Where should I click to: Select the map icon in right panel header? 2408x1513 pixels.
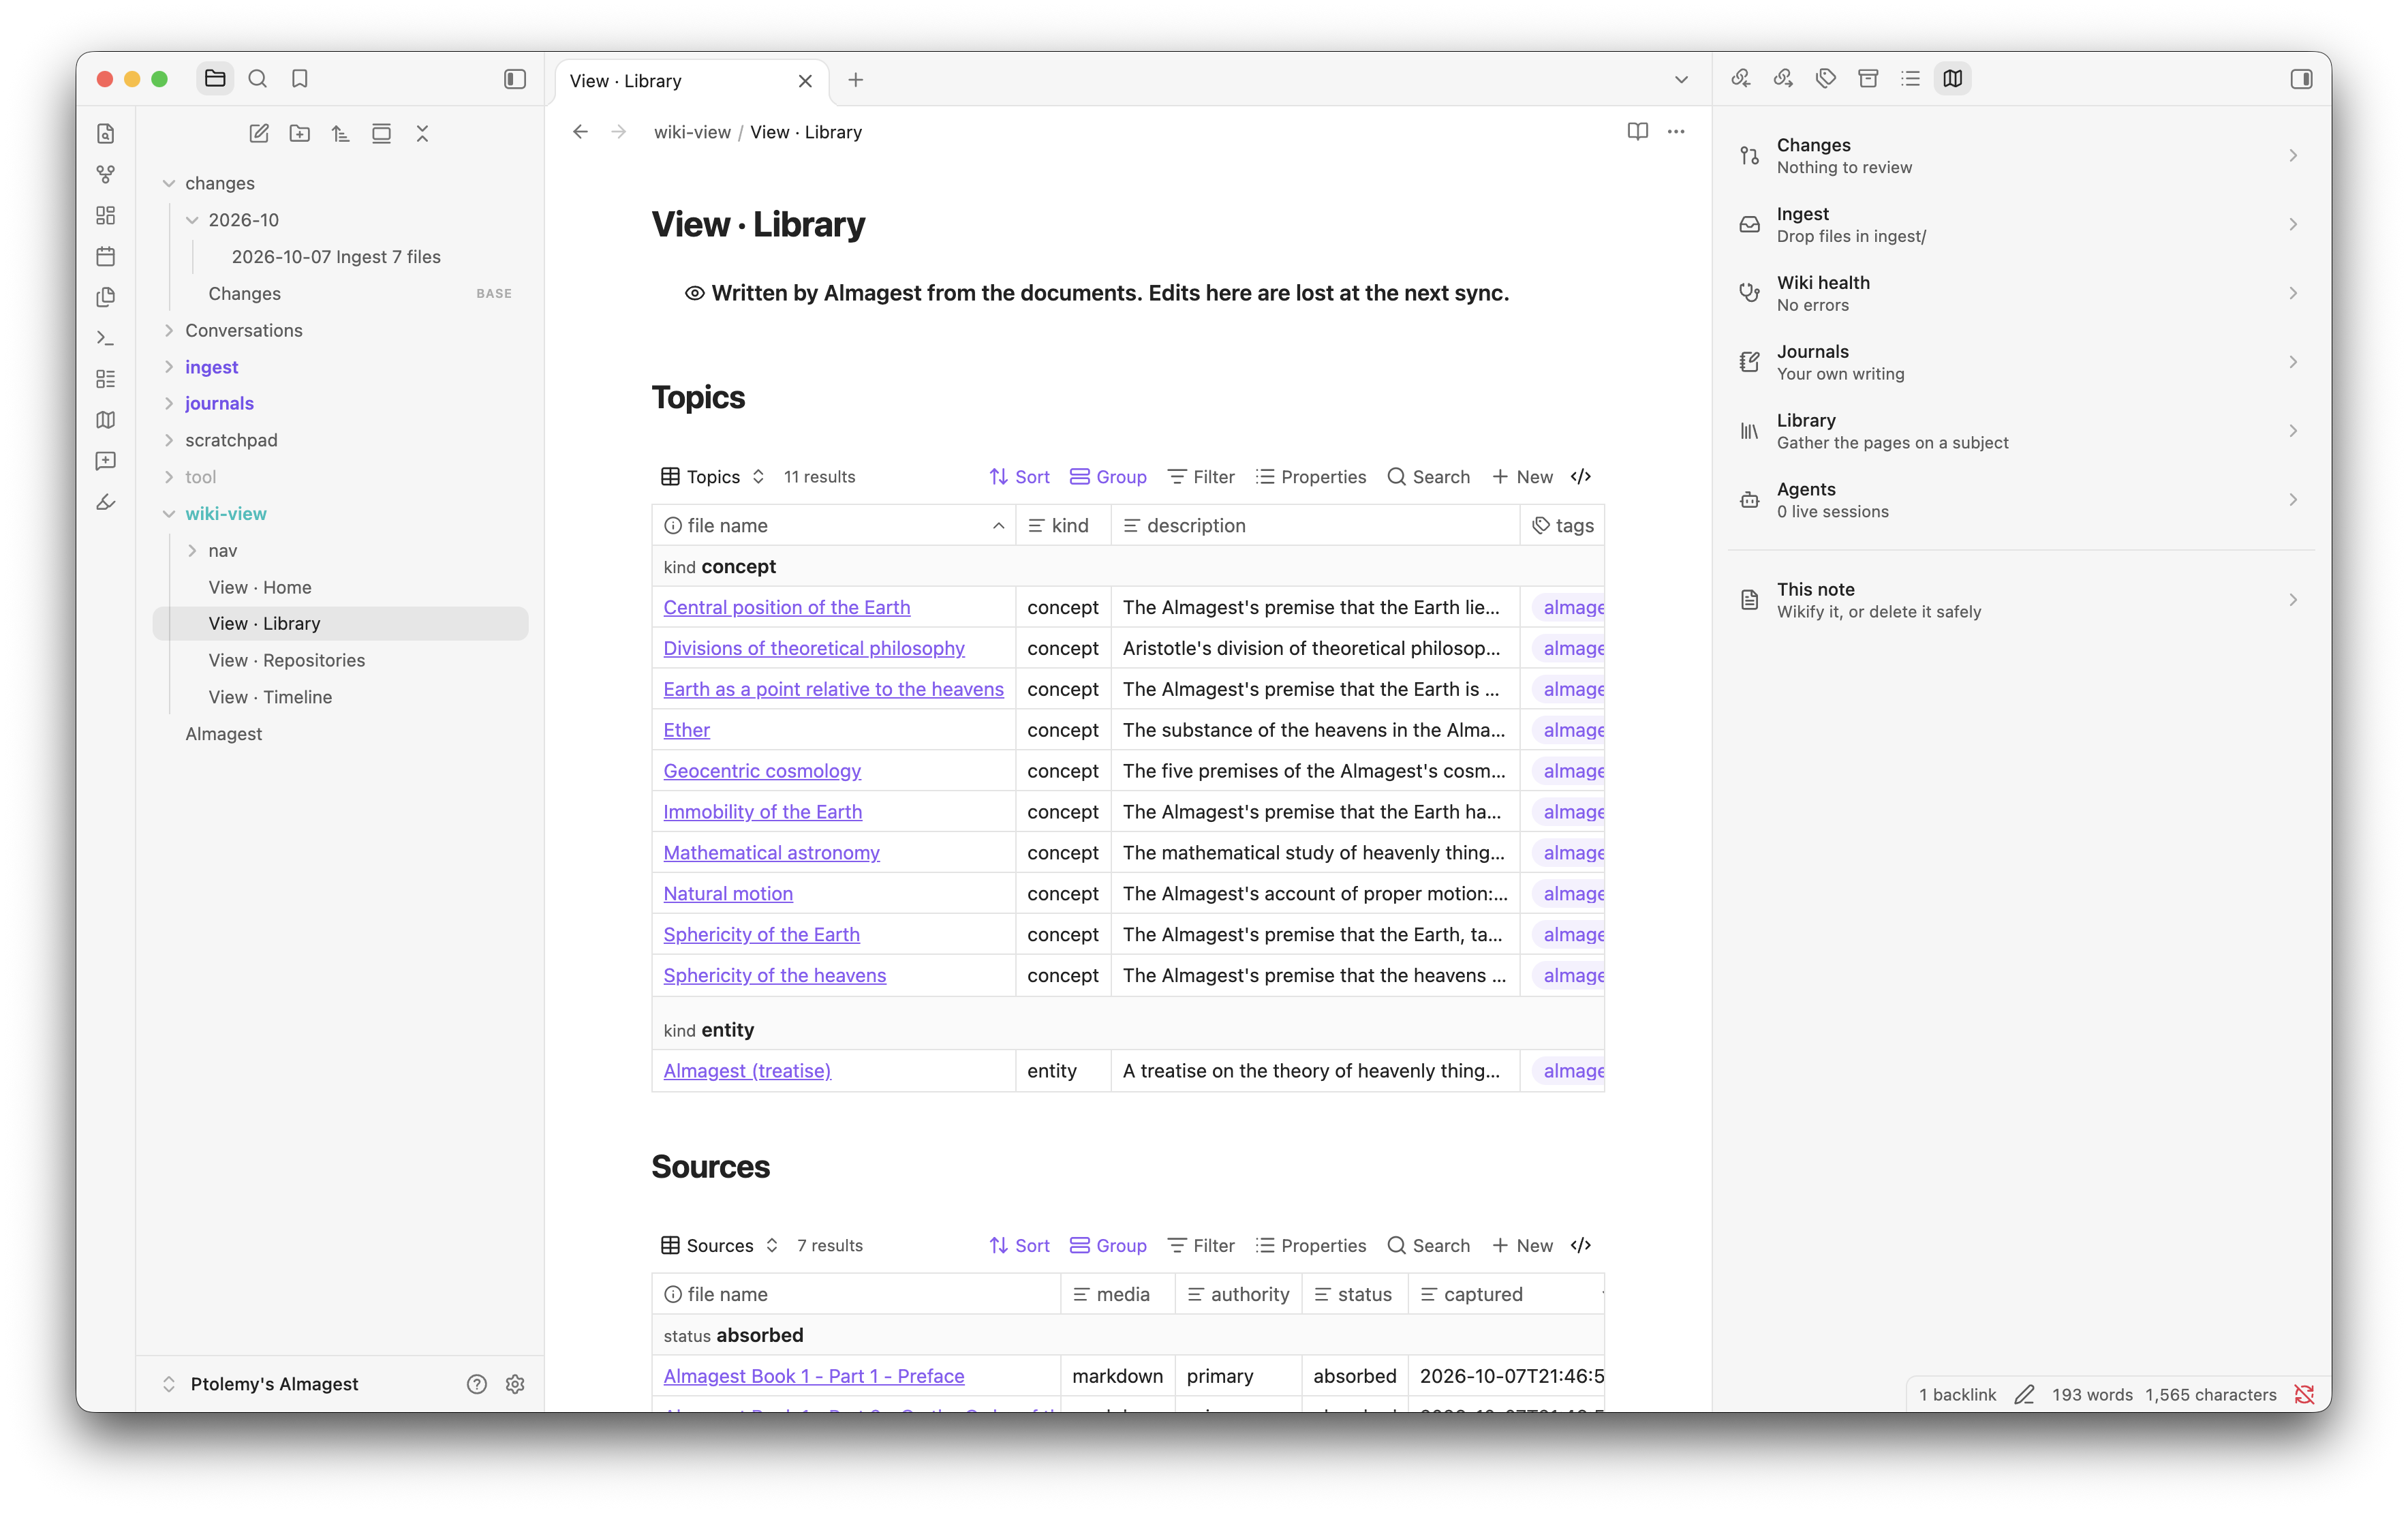[1952, 78]
